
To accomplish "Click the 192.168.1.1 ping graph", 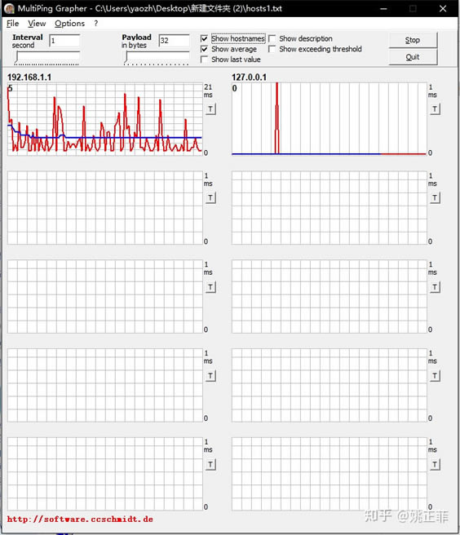I will click(104, 119).
